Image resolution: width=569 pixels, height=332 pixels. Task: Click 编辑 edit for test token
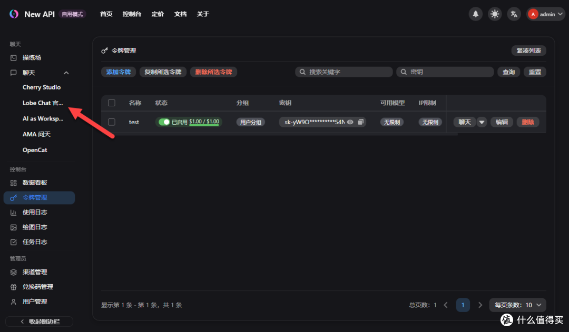click(502, 122)
